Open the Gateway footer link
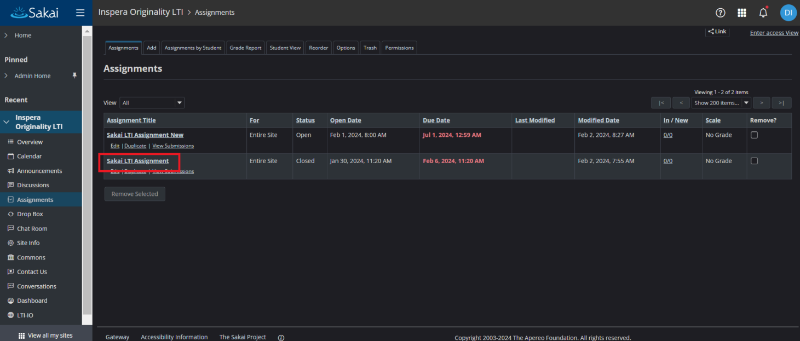This screenshot has height=341, width=800. click(118, 337)
